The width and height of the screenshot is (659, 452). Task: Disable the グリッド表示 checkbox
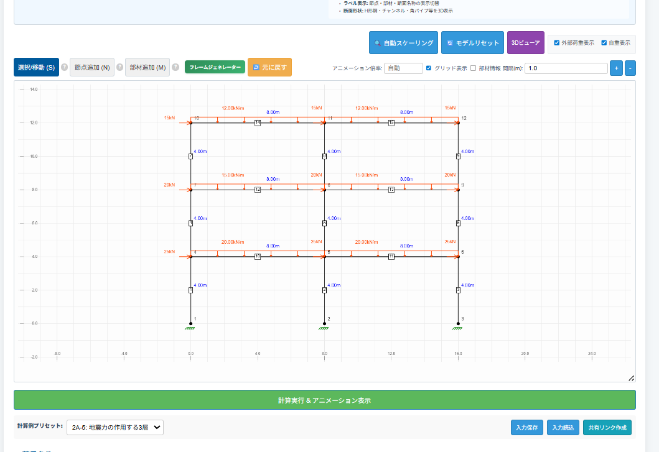pyautogui.click(x=428, y=68)
